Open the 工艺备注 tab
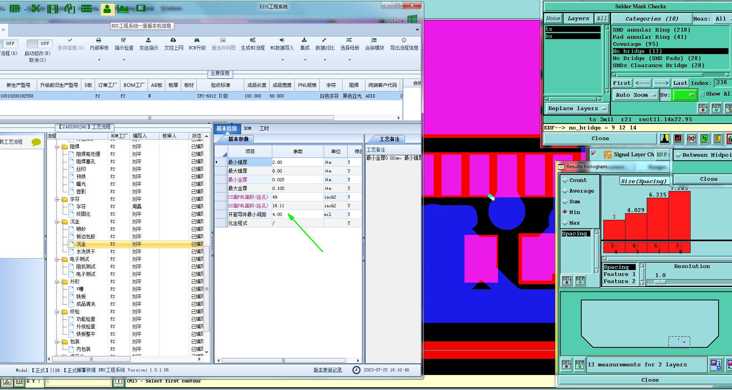This screenshot has width=732, height=390. pos(389,139)
